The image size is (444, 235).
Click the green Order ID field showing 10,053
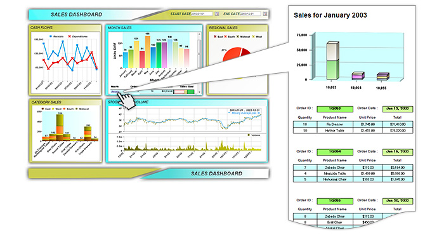pos(335,109)
